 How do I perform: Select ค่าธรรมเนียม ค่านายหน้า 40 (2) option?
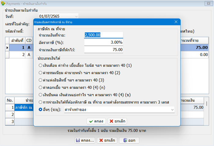(41, 73)
